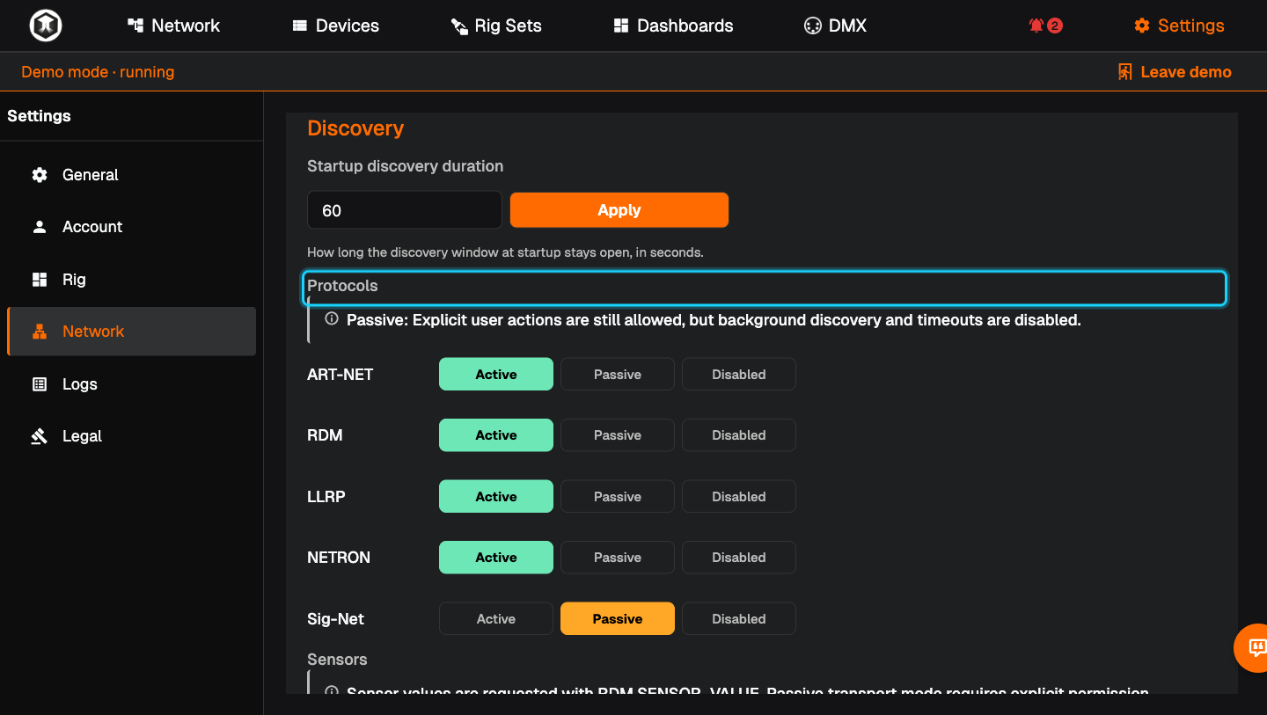Click the Discovery heading

pos(355,128)
